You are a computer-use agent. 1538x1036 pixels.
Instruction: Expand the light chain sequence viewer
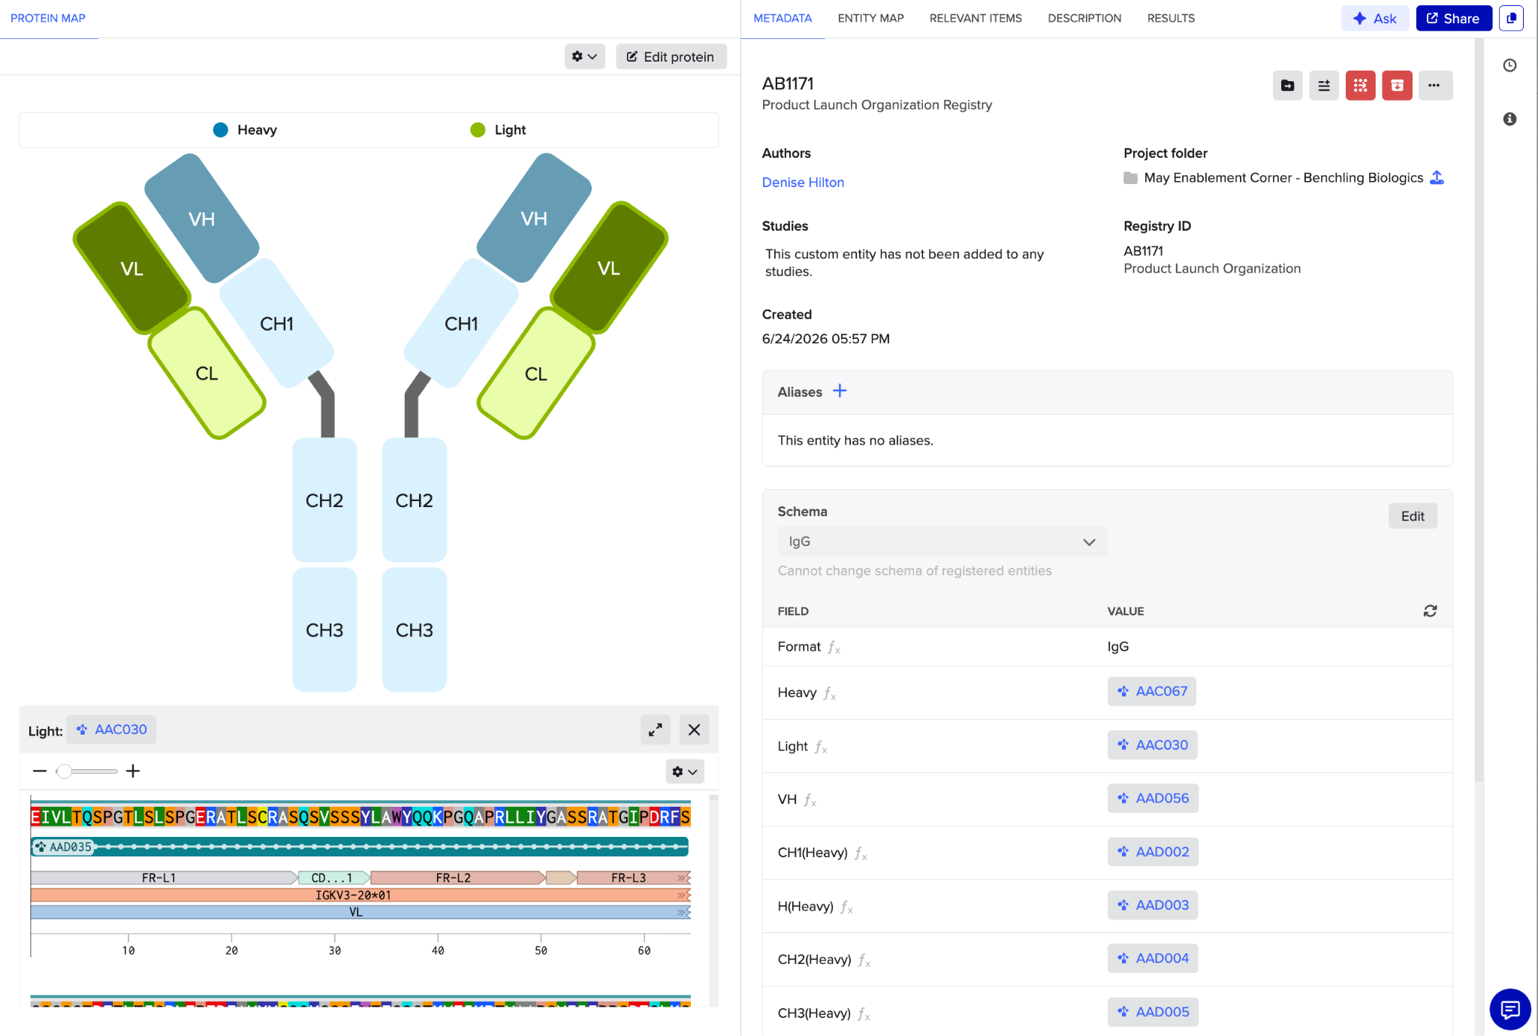(x=655, y=729)
